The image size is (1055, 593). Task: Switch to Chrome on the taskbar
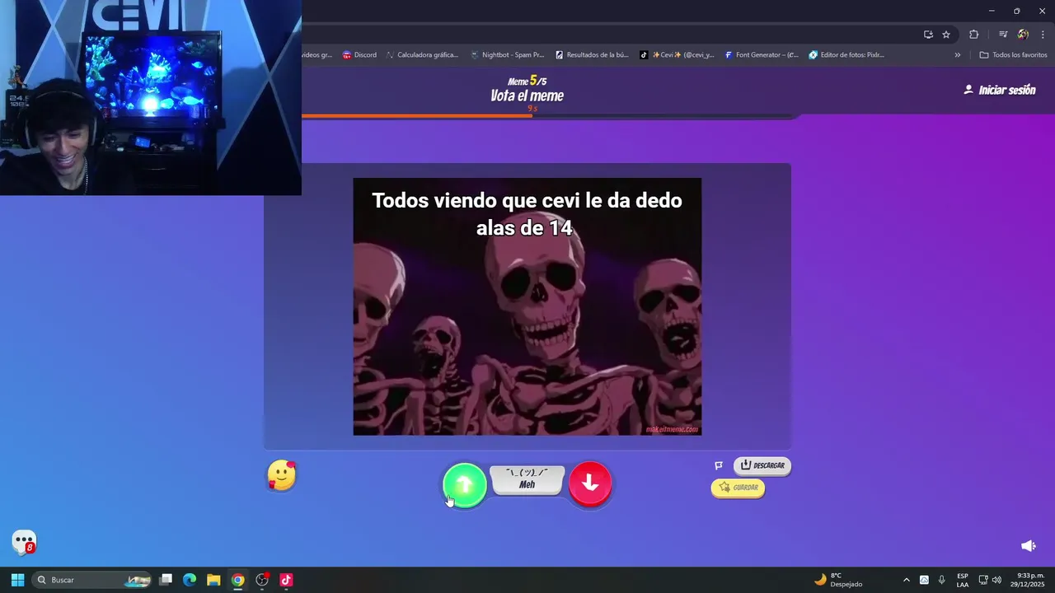click(237, 580)
